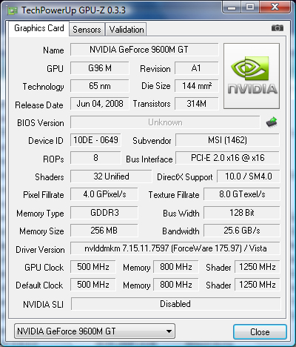Viewport: 296px width, 347px height.
Task: Click the NVIDIA SLI field Disabled
Action: coord(176,304)
